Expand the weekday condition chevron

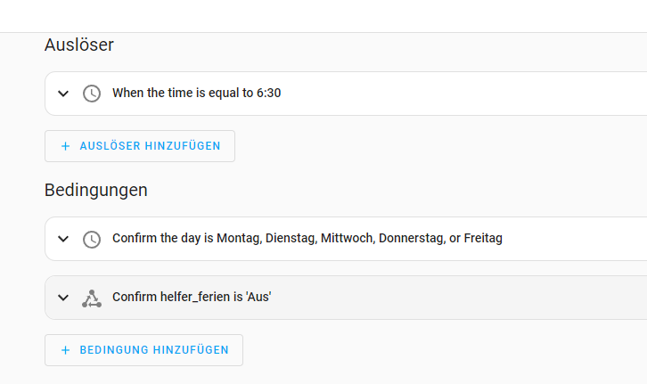[63, 239]
